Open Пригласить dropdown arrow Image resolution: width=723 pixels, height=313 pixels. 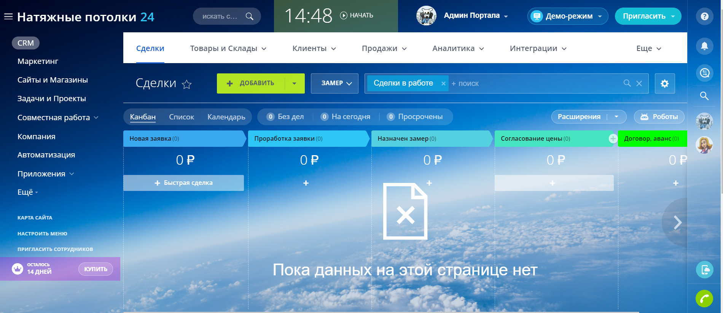[673, 16]
